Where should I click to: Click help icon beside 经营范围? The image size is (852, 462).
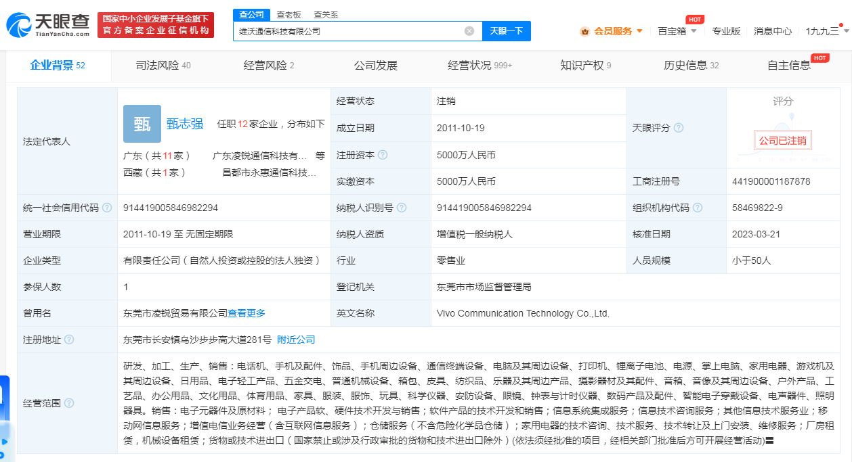[69, 403]
